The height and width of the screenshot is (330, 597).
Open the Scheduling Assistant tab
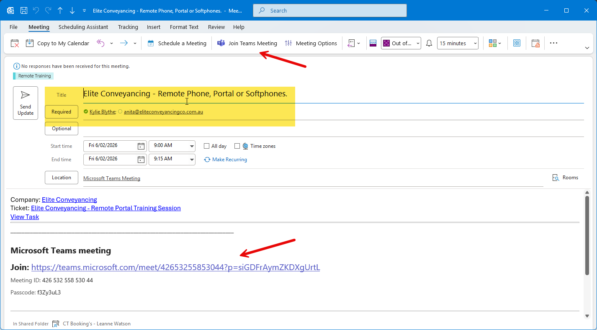point(83,27)
